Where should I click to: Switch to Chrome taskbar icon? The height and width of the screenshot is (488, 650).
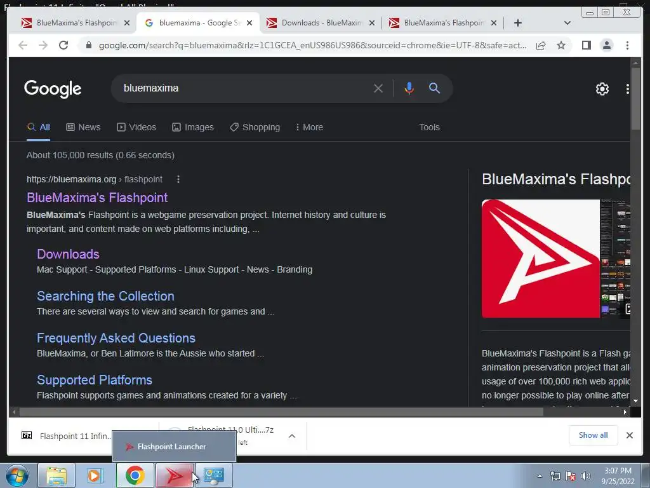tap(135, 475)
